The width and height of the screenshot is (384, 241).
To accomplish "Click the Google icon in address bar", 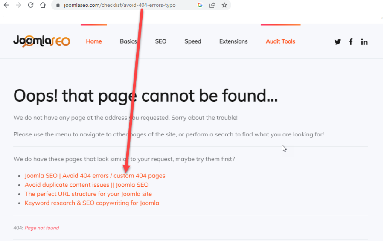I will pyautogui.click(x=200, y=5).
